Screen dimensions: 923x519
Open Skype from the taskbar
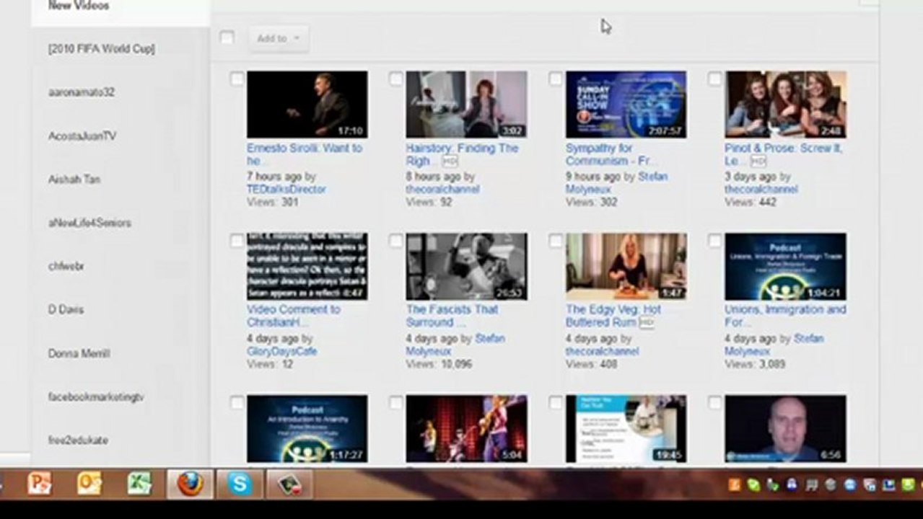(x=239, y=483)
